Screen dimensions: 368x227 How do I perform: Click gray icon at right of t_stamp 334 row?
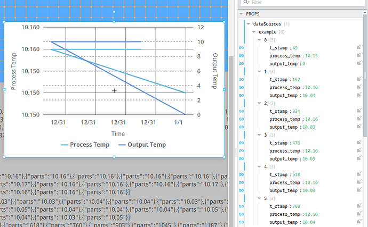[359, 111]
